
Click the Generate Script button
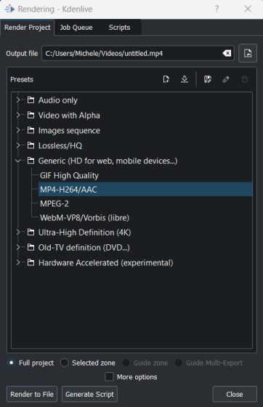click(x=89, y=394)
